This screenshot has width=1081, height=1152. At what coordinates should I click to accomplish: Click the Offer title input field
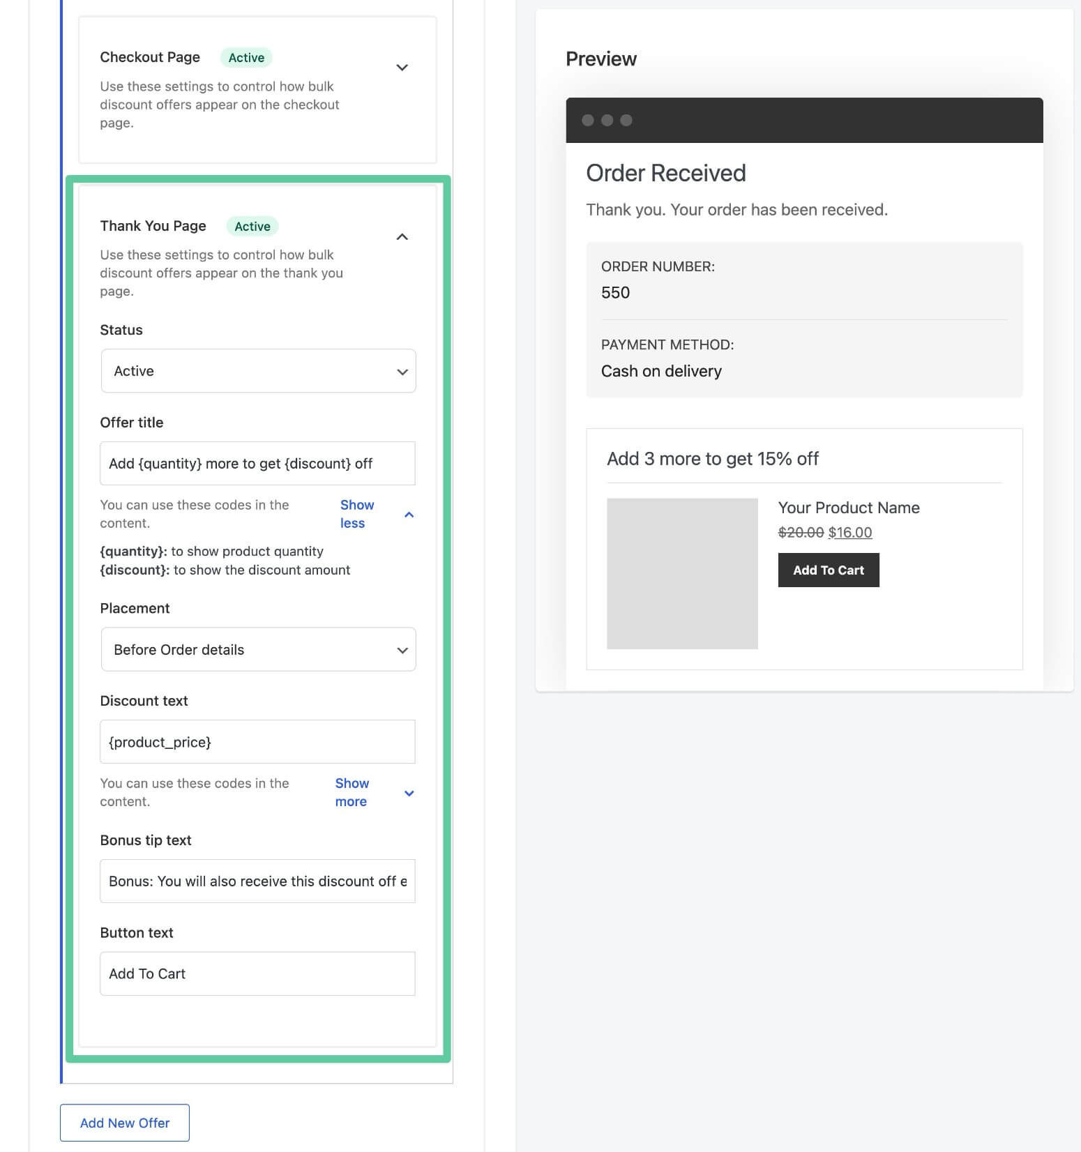tap(257, 464)
